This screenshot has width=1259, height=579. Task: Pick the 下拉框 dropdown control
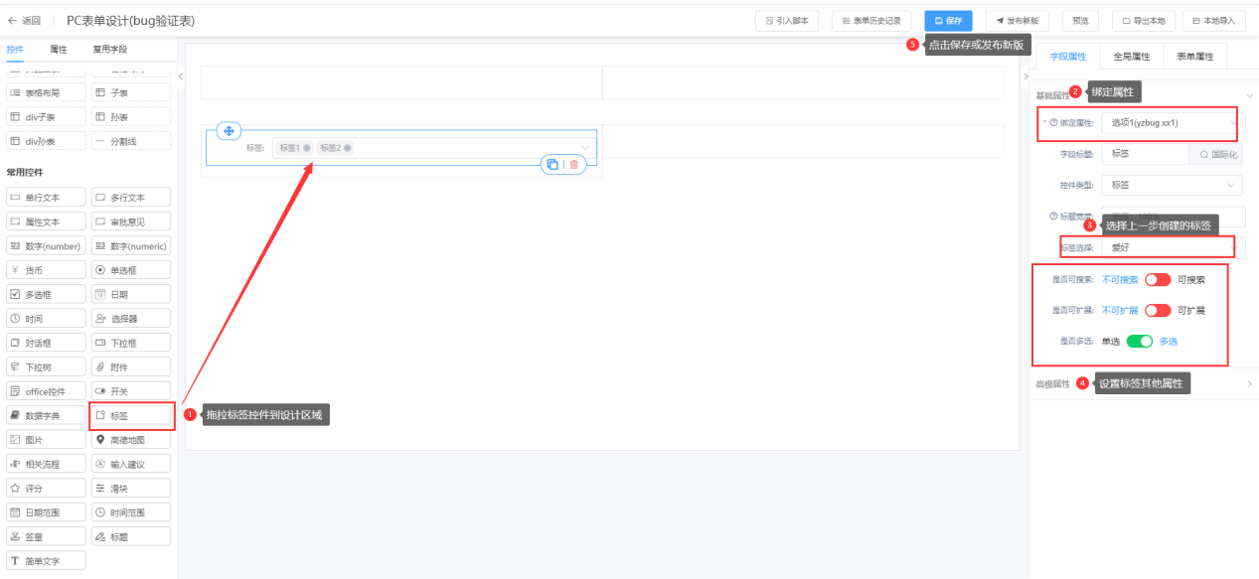131,343
